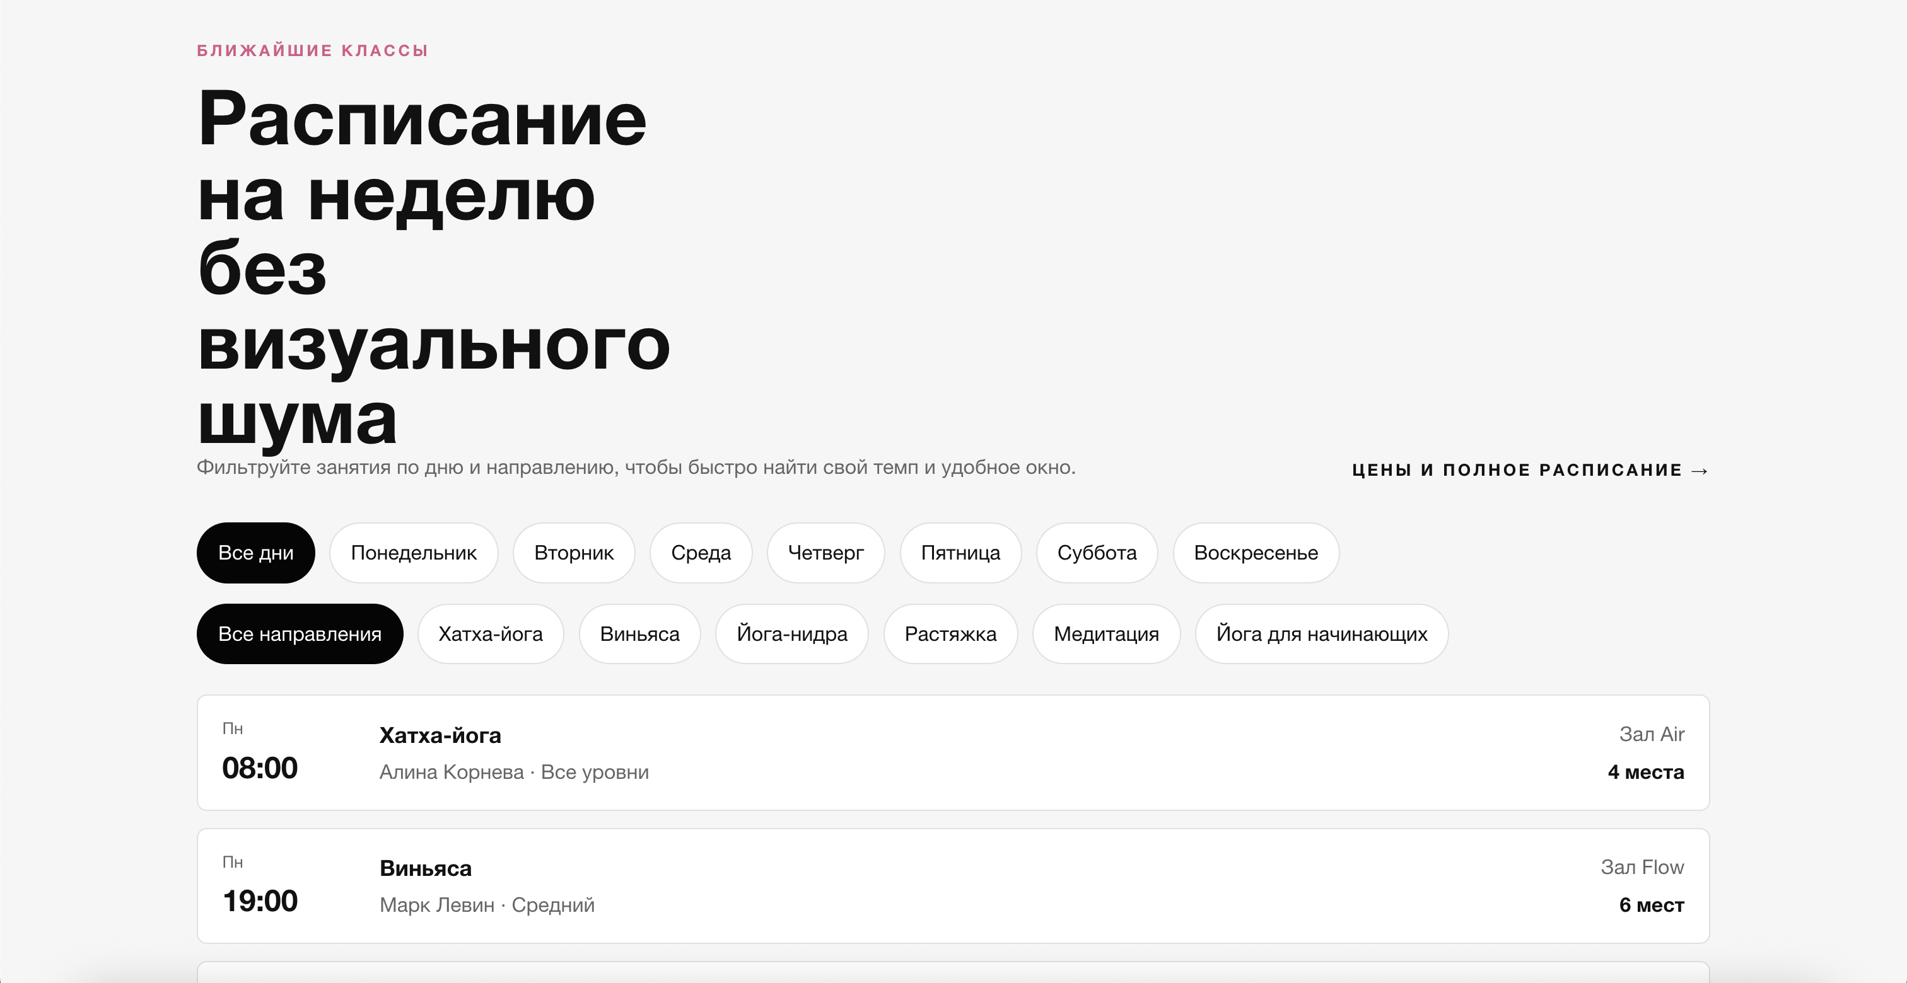The width and height of the screenshot is (1907, 983).
Task: Filter schedule by Вторник
Action: (574, 553)
